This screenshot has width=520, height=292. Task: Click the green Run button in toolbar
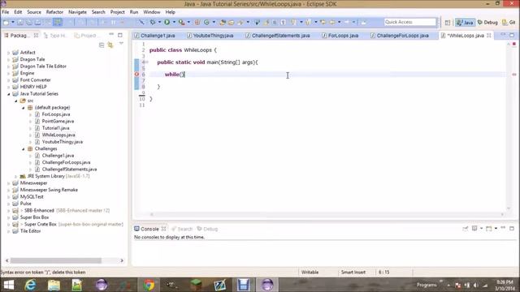click(x=167, y=22)
